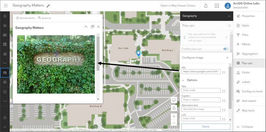Image resolution: width=266 pixels, height=132 pixels.
Task: Collapse the pop-up with chevron up
Action: [x=86, y=27]
